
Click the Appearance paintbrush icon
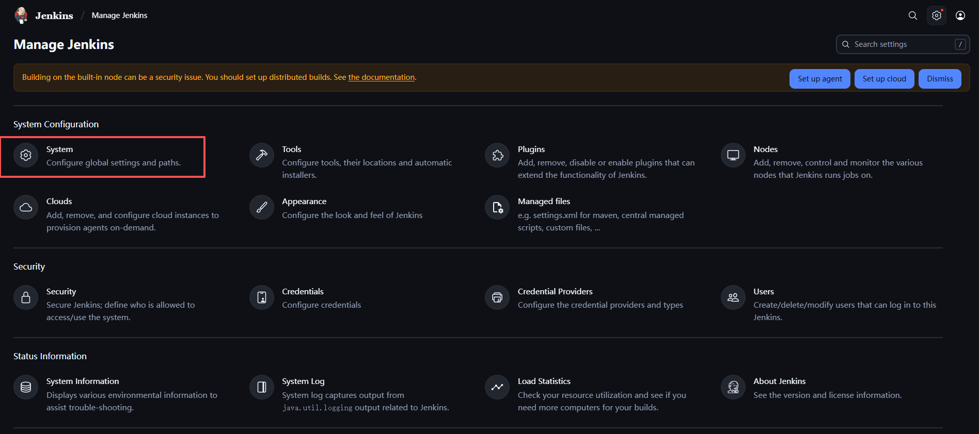(262, 207)
